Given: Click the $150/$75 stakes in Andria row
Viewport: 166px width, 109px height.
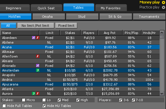Looking at the screenshot, I should click(x=70, y=80).
